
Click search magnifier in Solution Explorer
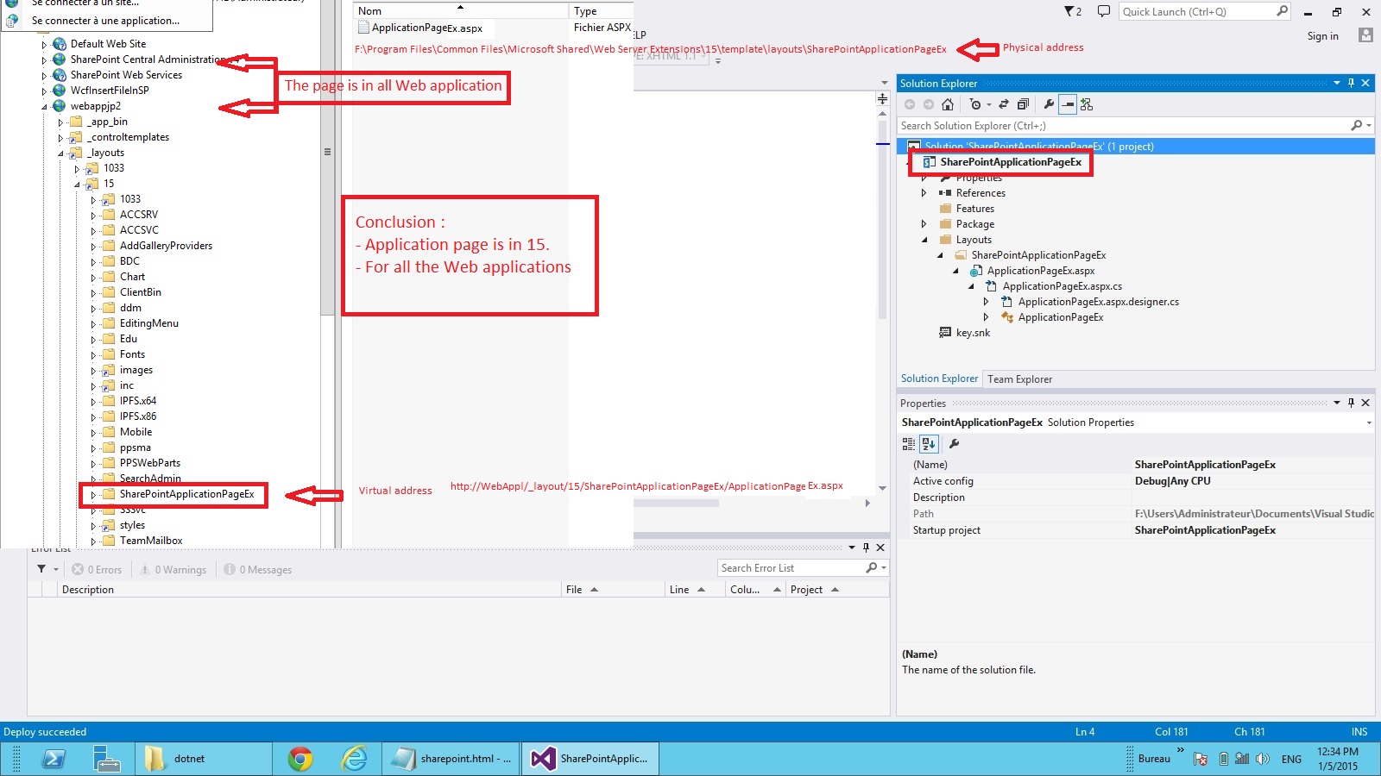click(1357, 126)
